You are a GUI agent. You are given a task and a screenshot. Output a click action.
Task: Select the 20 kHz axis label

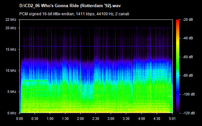(x=11, y=28)
